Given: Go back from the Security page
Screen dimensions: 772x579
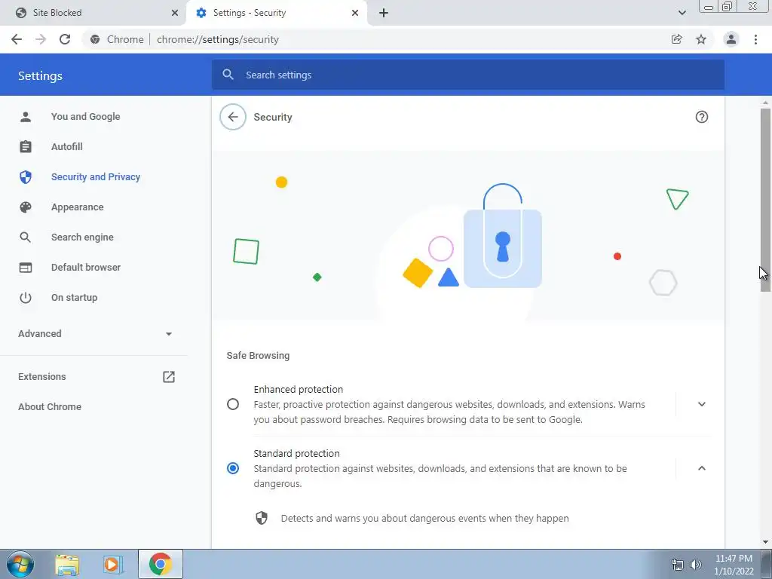Looking at the screenshot, I should click(233, 117).
